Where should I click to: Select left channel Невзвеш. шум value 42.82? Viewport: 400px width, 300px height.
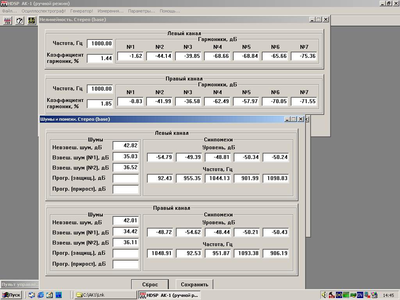125,146
